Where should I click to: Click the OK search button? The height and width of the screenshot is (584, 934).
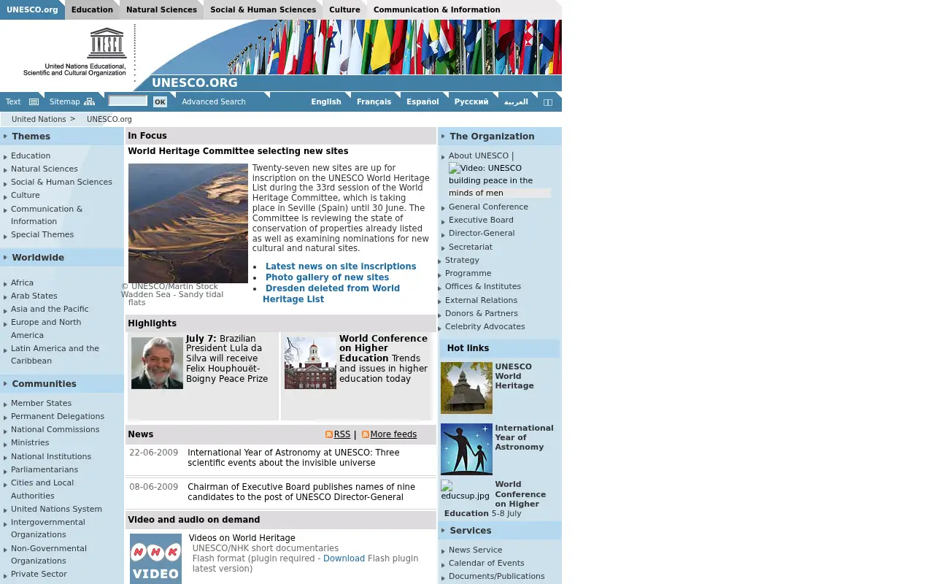point(160,102)
